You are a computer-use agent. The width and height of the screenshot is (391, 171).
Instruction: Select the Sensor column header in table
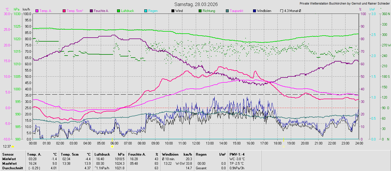click(8, 154)
